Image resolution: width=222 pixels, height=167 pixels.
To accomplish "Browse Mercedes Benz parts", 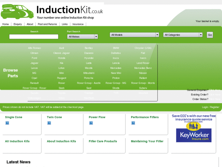I will [143, 68].
